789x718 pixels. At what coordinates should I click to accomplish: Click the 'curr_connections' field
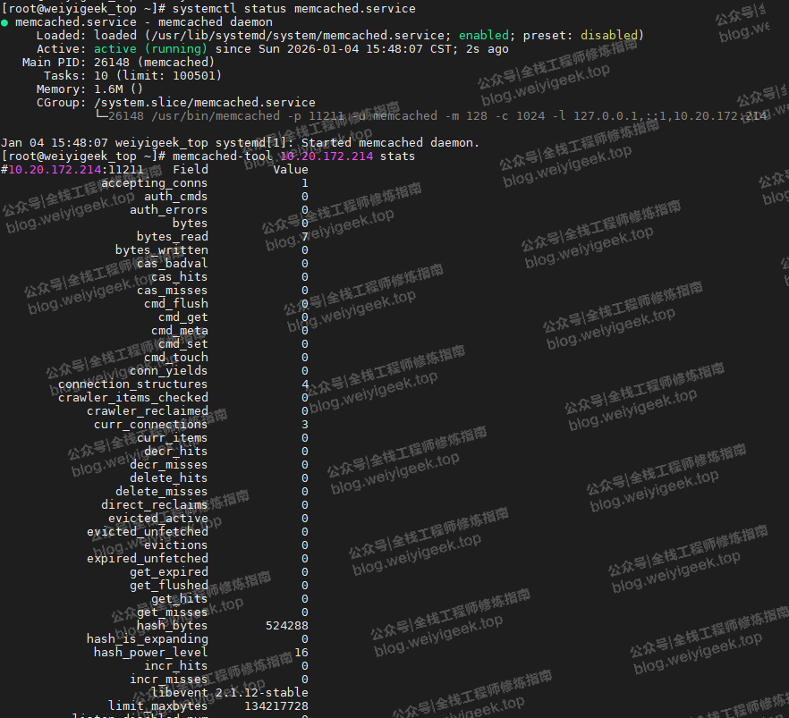[151, 425]
